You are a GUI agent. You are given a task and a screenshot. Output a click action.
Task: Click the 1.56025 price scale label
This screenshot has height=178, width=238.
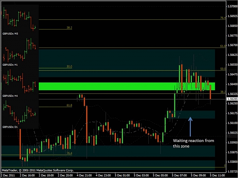pyautogui.click(x=233, y=132)
